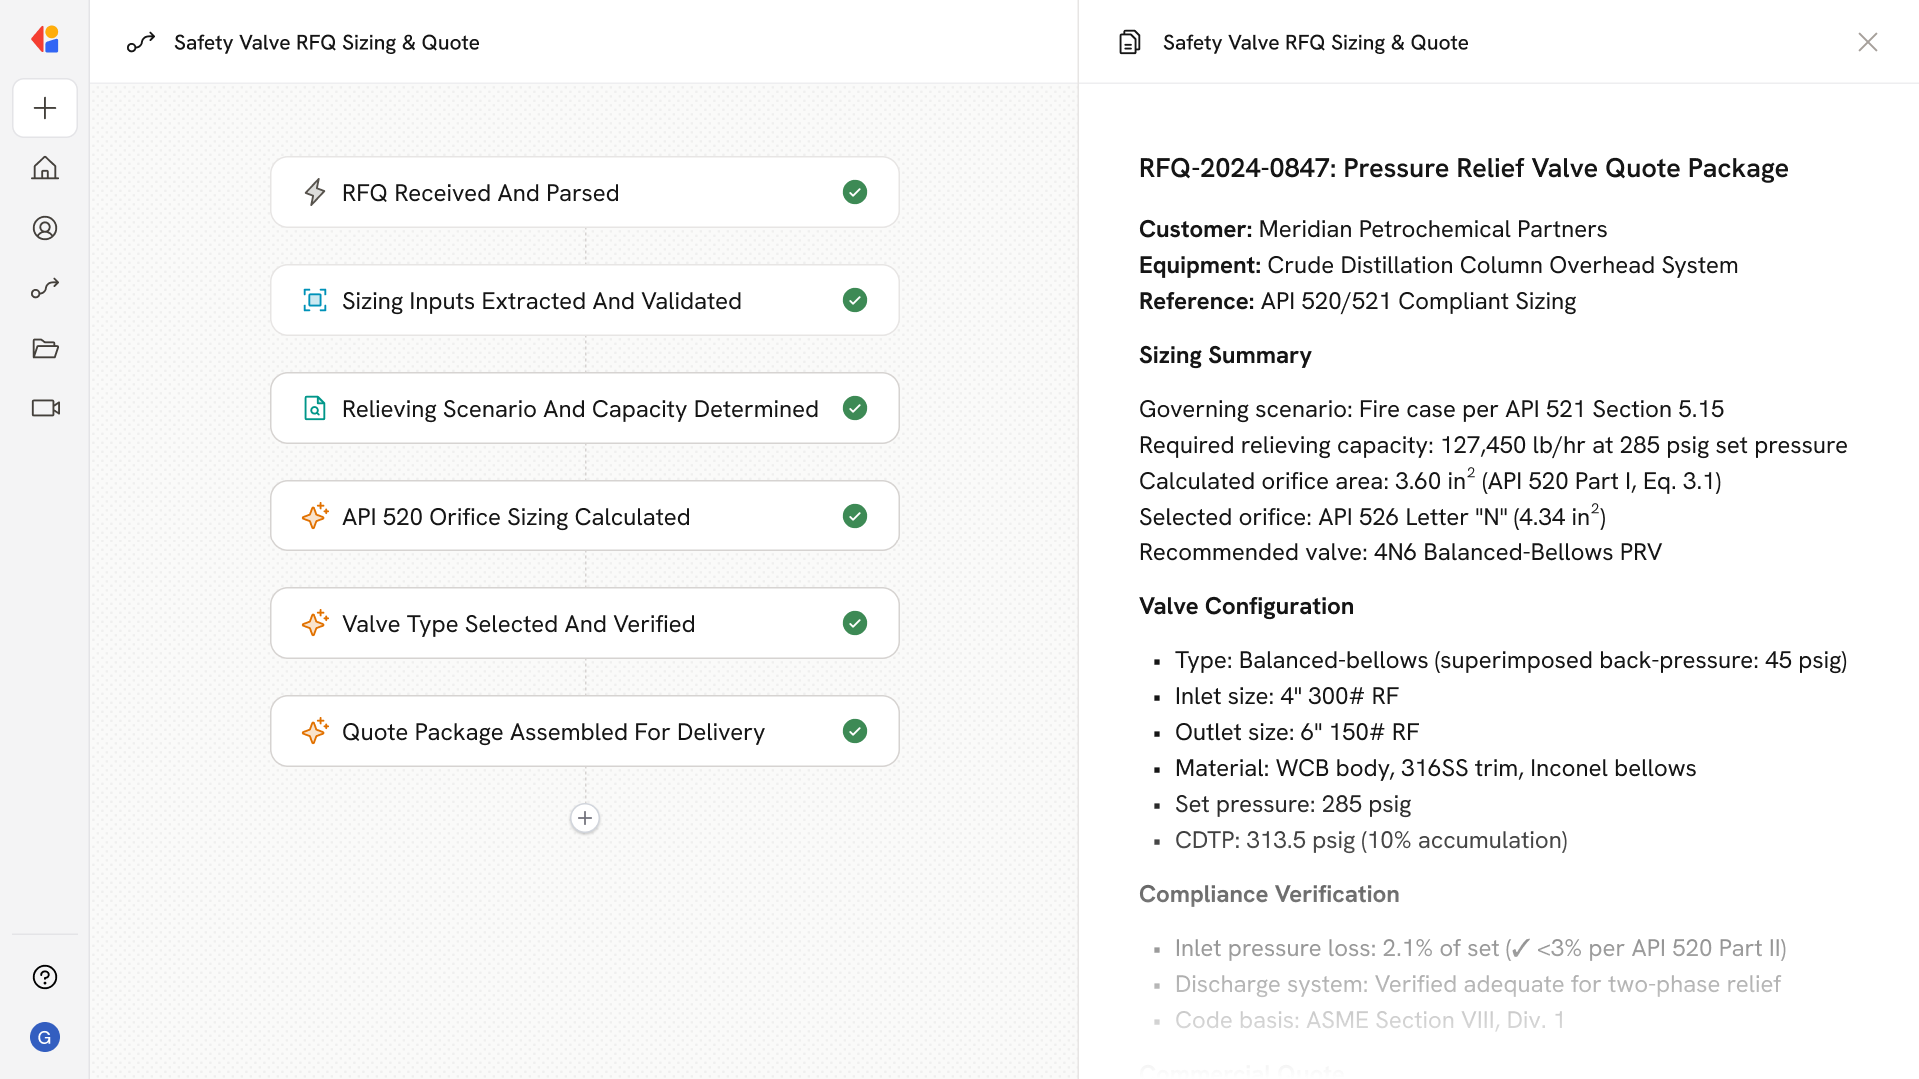This screenshot has width=1919, height=1079.
Task: Click the G user avatar
Action: (x=45, y=1037)
